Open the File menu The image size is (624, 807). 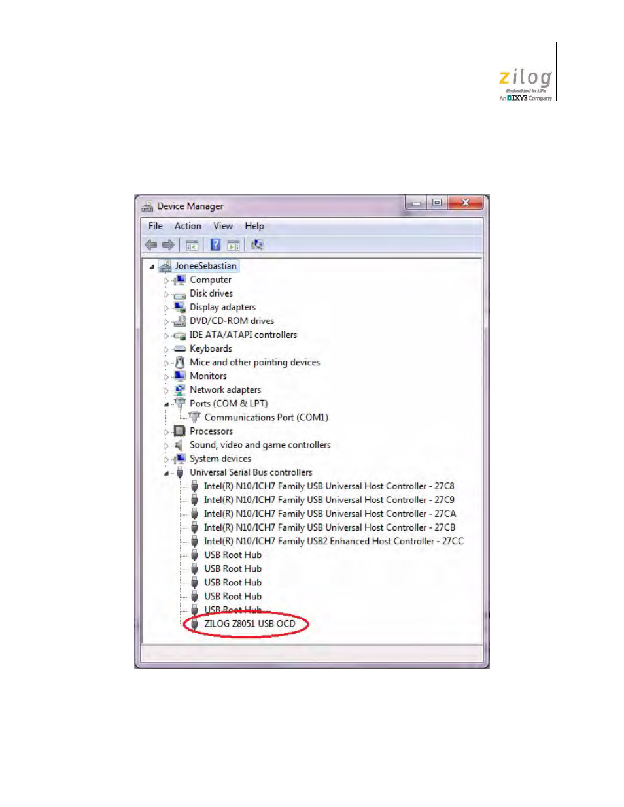[155, 226]
